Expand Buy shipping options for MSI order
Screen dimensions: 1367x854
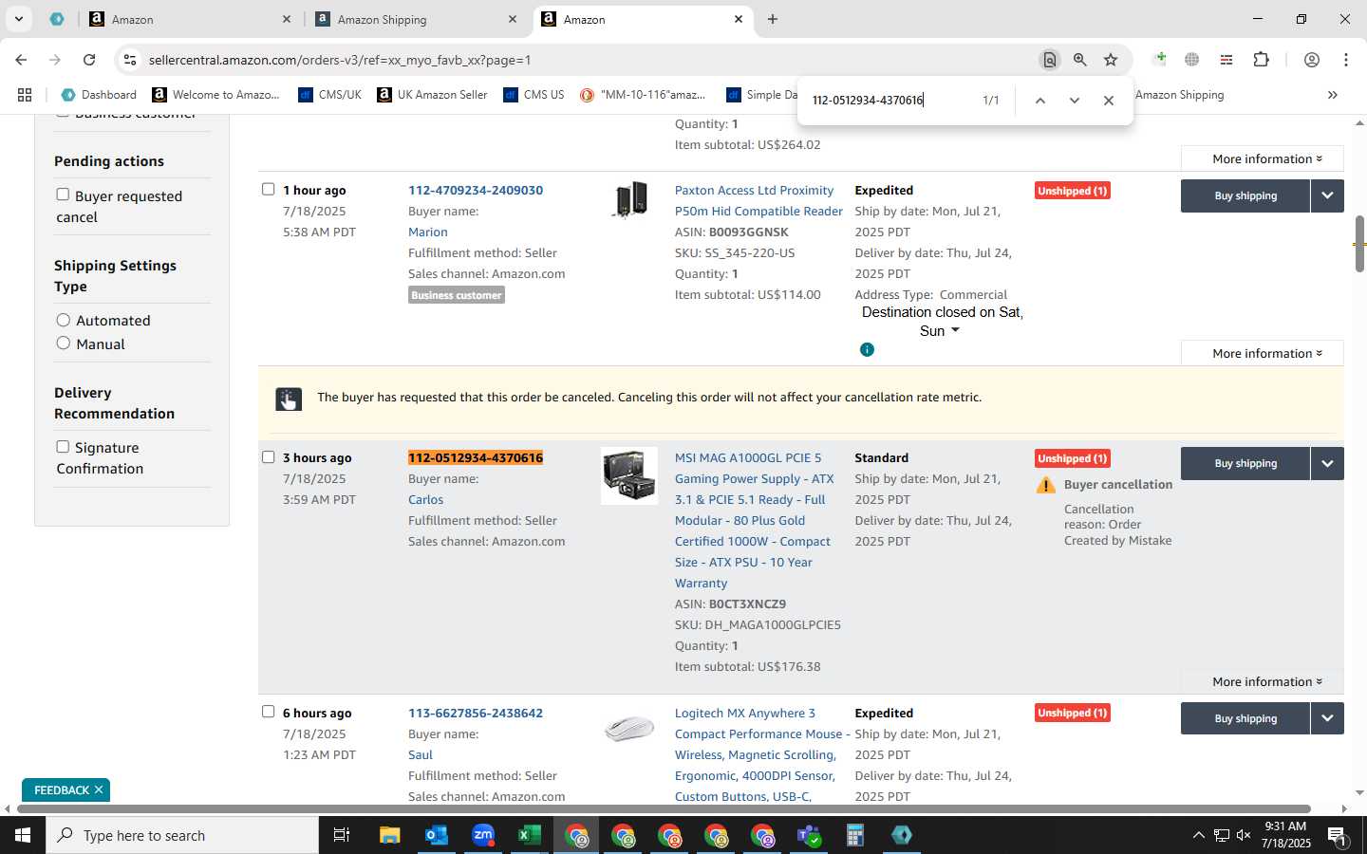(1327, 463)
